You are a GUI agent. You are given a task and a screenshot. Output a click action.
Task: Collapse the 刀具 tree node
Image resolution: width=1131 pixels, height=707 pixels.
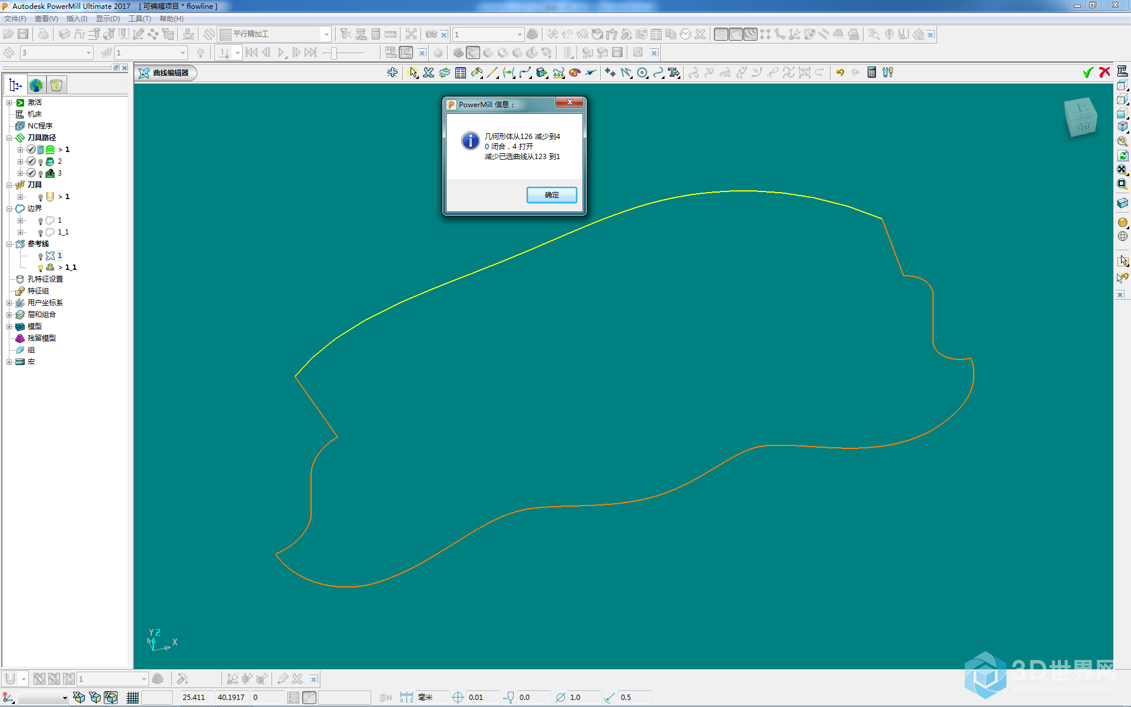click(x=9, y=185)
